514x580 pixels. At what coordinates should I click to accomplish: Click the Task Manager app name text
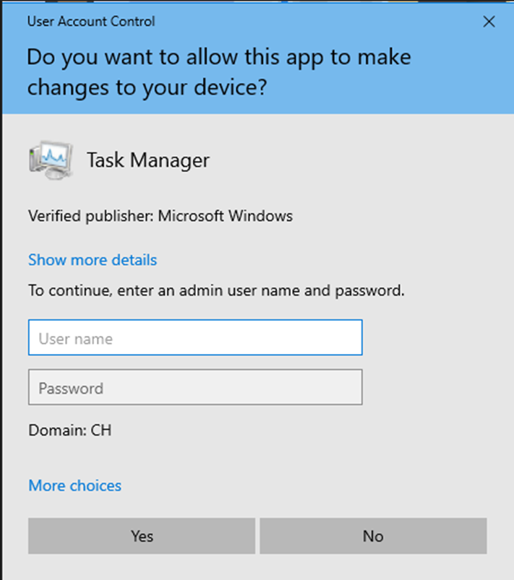coord(148,160)
